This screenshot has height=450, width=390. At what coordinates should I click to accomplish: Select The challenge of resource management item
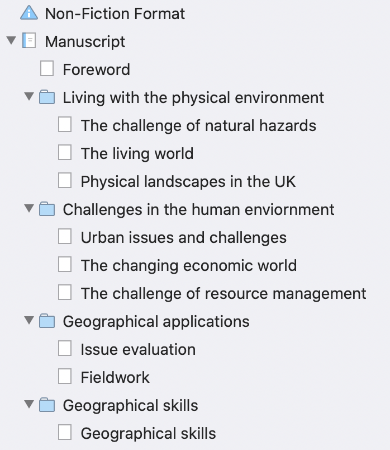[x=223, y=294]
